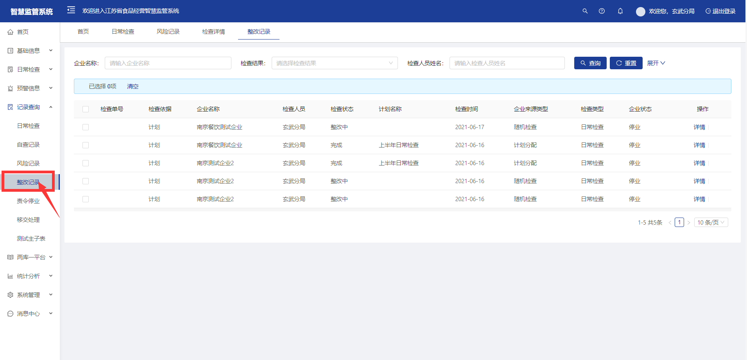Click the user avatar circle
Viewport: 747px width, 360px height.
point(640,11)
